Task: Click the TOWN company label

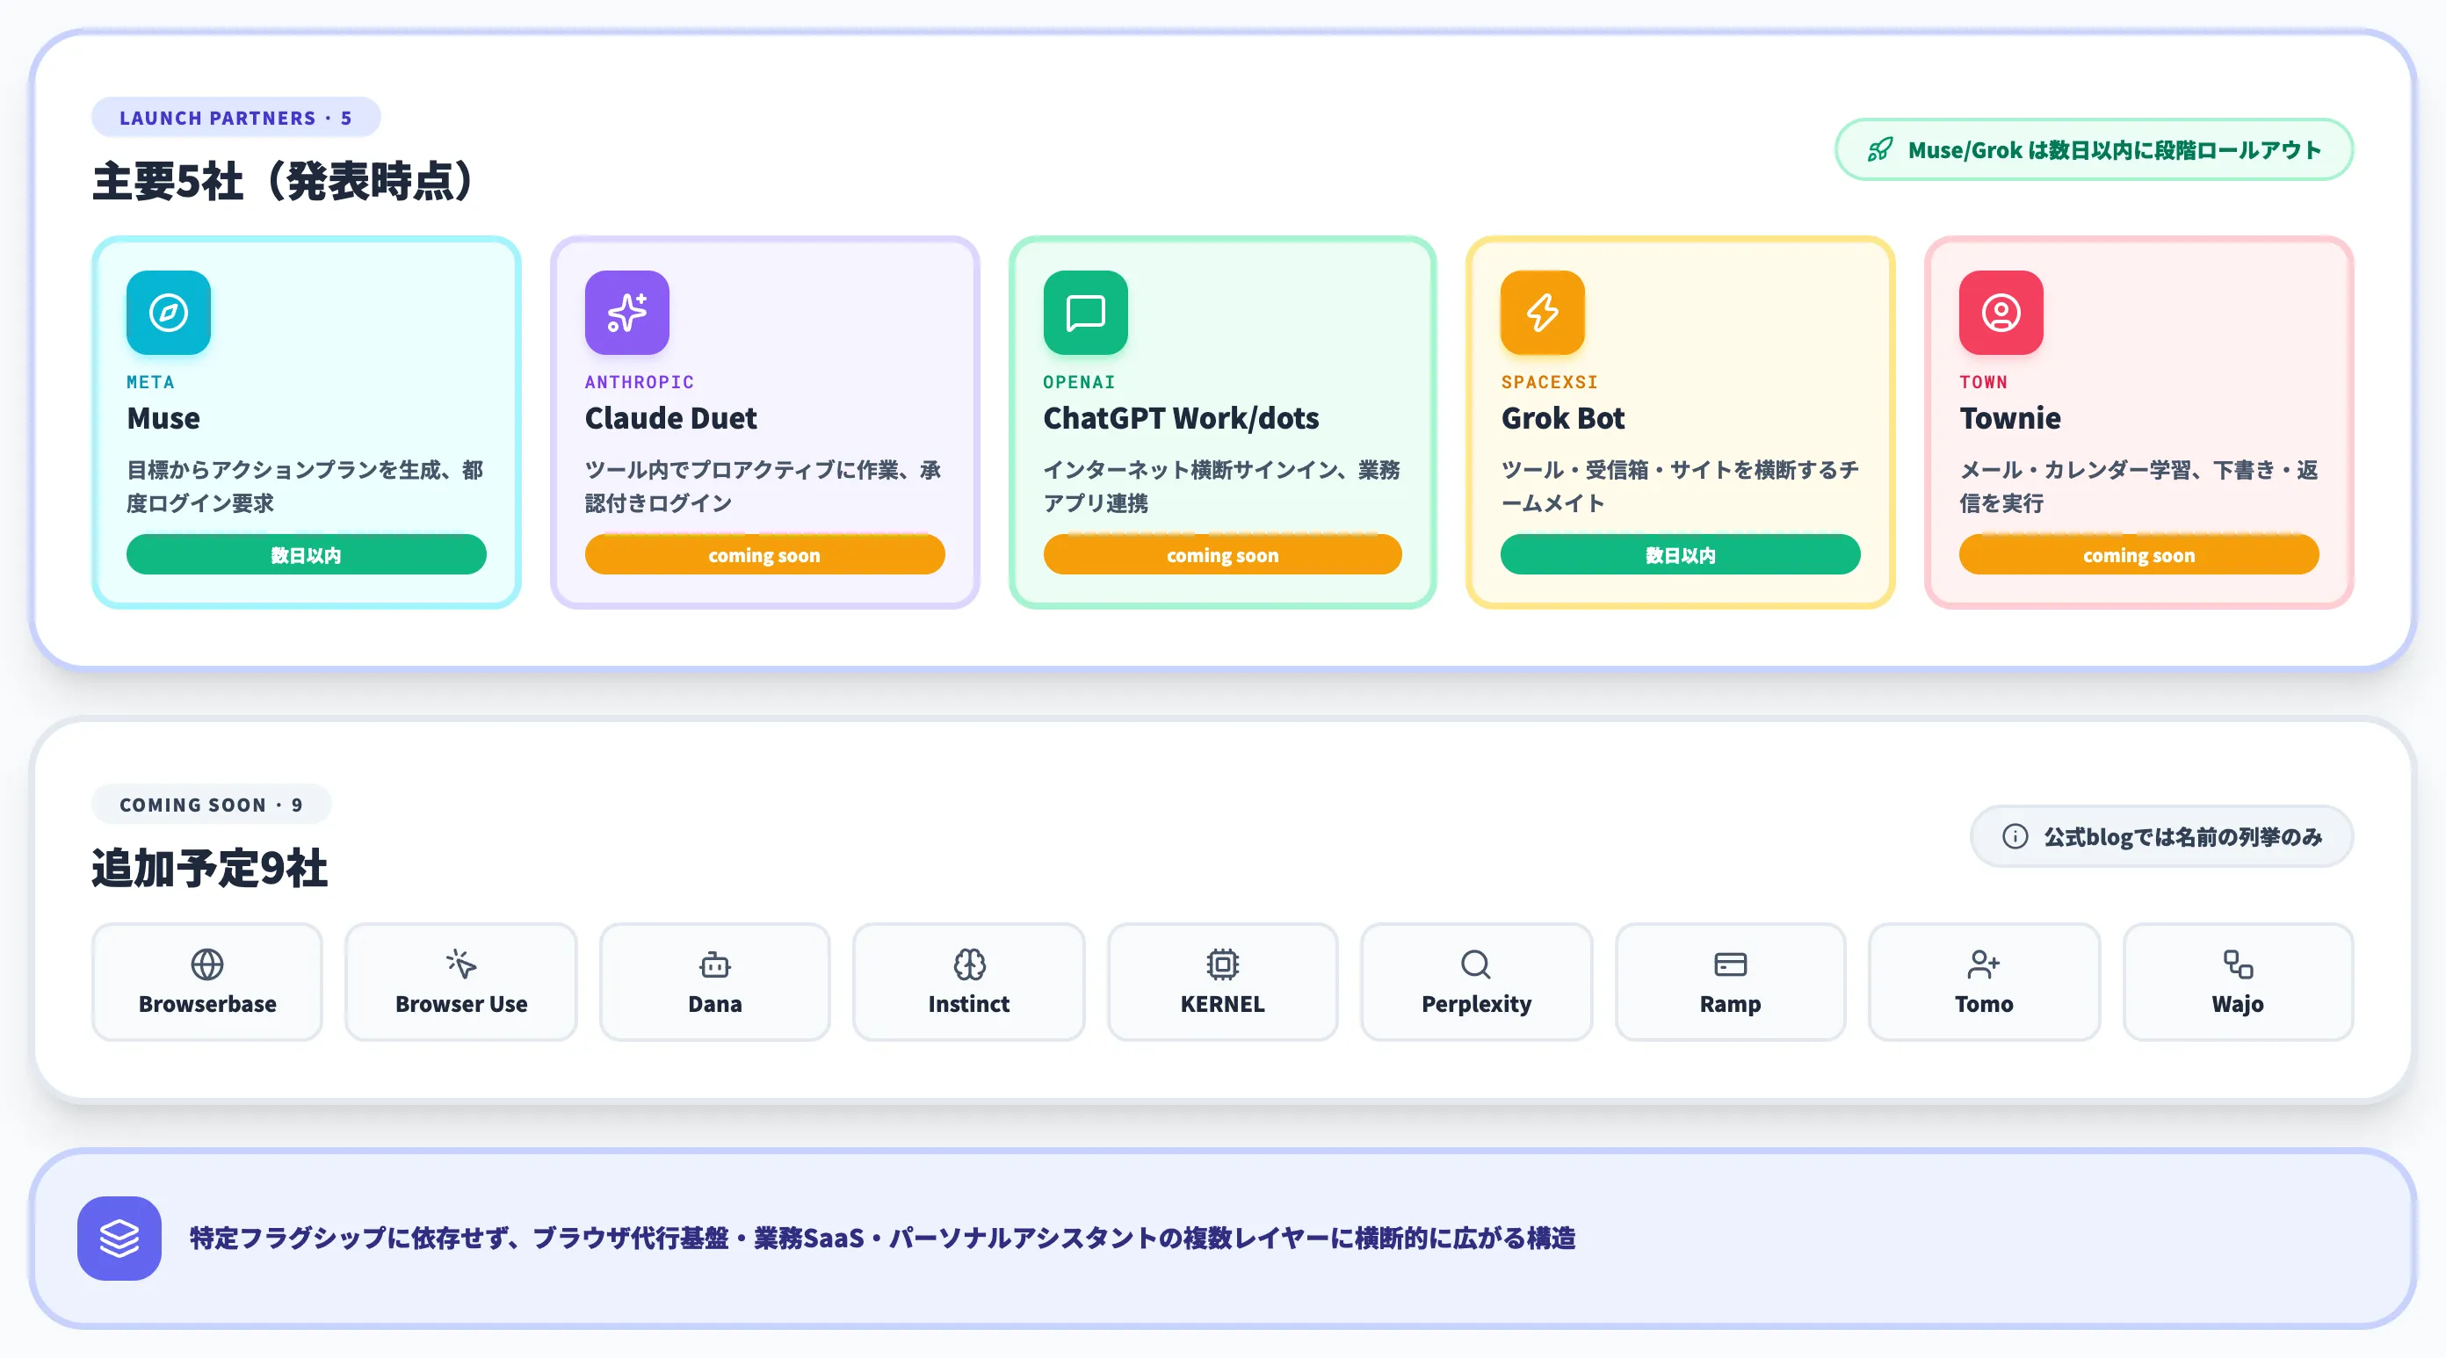Action: [1983, 382]
